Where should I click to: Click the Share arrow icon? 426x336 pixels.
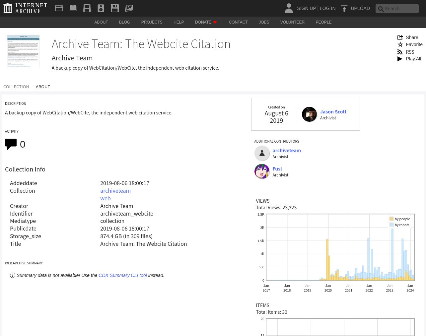coord(400,37)
